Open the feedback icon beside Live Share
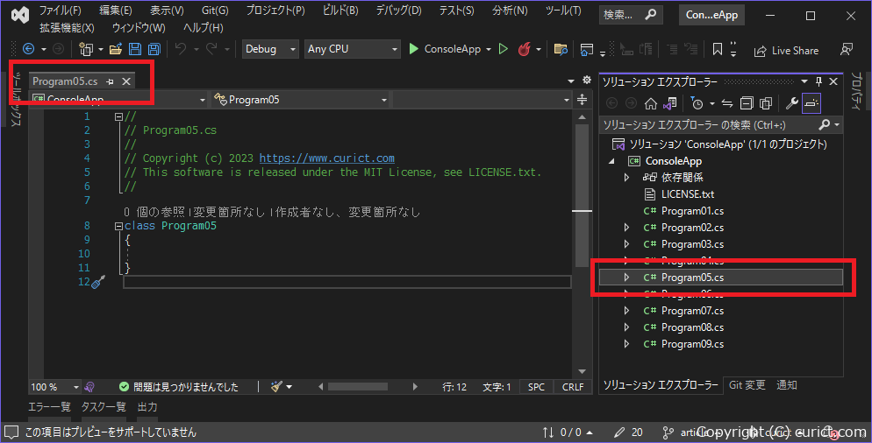872x443 pixels. [x=847, y=49]
